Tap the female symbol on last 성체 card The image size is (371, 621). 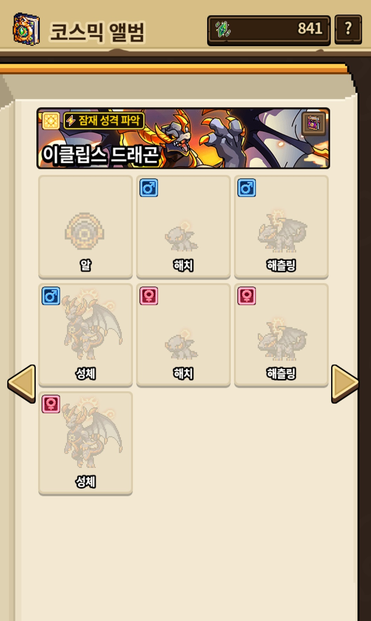[x=51, y=404]
